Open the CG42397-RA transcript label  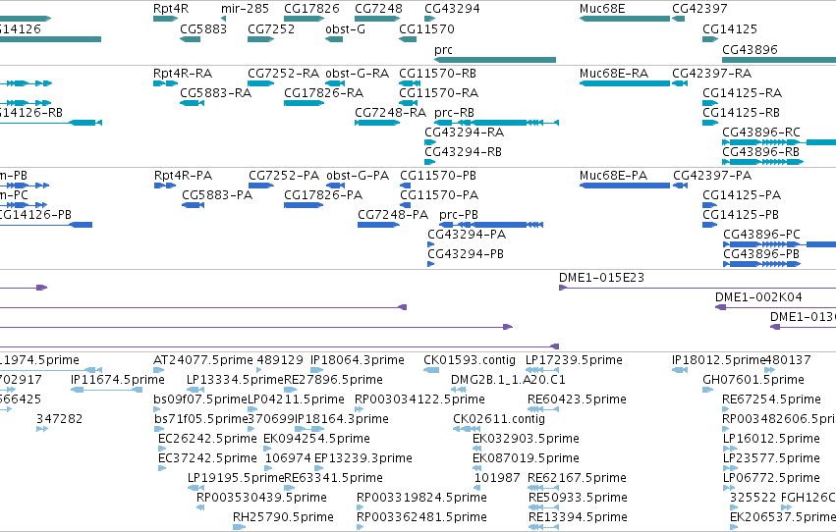pos(711,73)
